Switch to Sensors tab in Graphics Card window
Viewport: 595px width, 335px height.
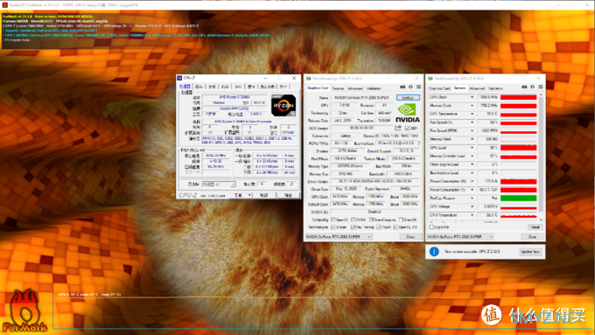338,88
